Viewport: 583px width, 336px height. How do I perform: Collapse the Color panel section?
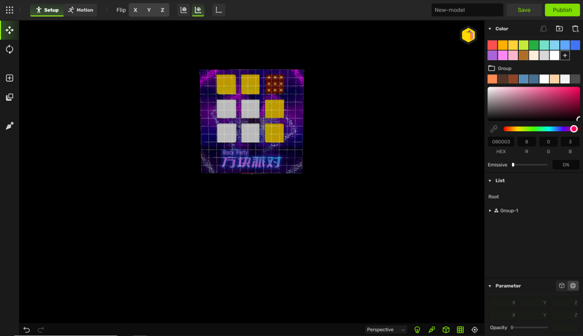tap(490, 29)
